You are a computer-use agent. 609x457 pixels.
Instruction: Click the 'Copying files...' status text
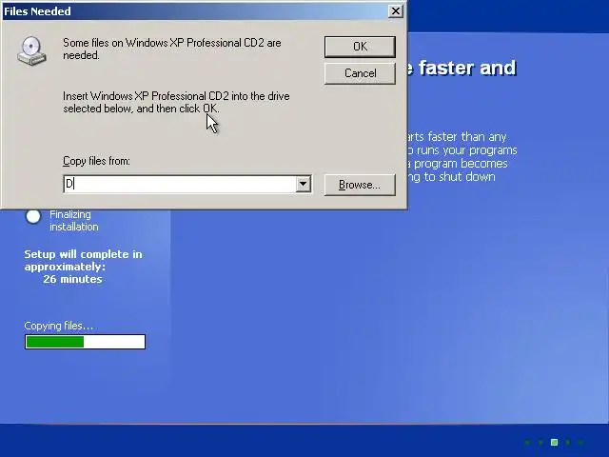(x=58, y=326)
